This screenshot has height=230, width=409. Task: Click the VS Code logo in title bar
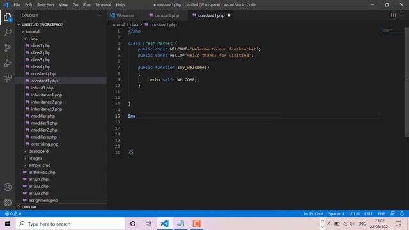pos(6,4)
